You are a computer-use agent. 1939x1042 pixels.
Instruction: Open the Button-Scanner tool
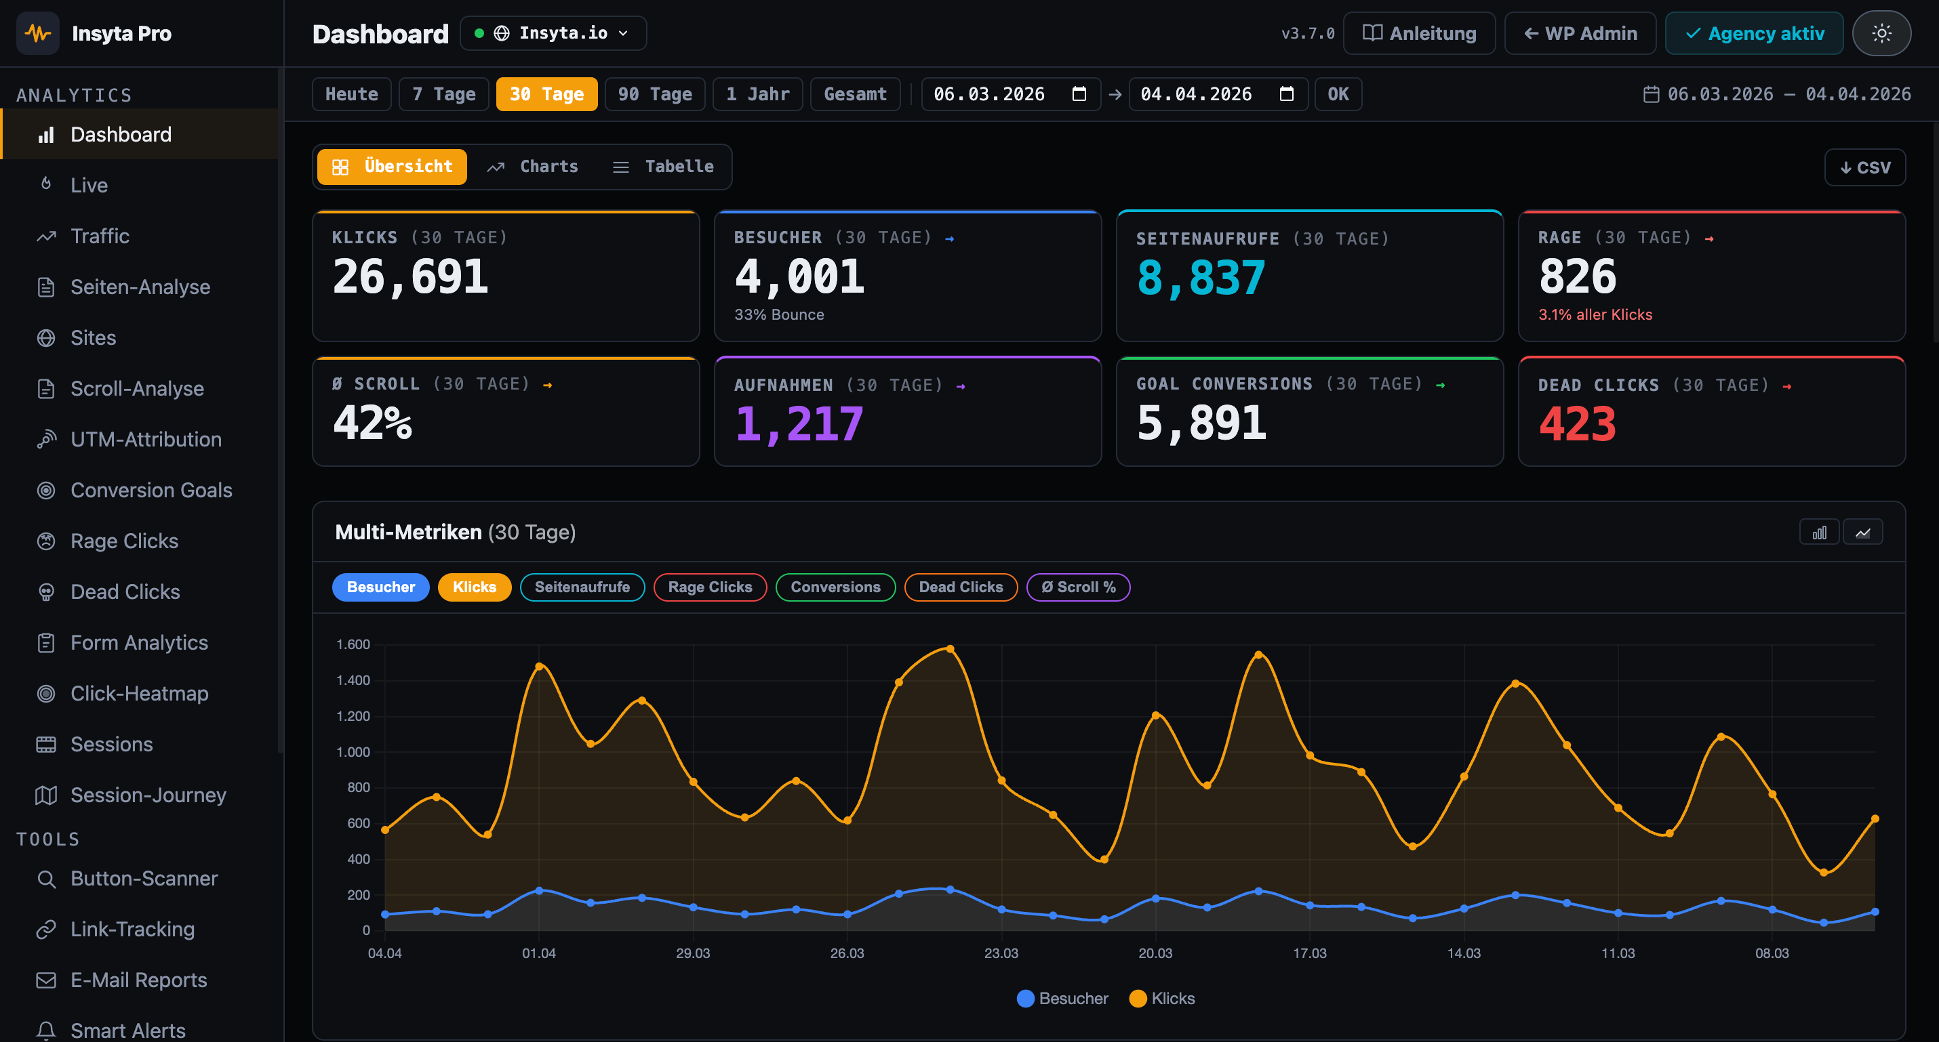point(144,878)
